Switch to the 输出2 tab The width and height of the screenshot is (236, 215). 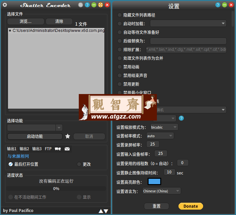click(x=24, y=149)
